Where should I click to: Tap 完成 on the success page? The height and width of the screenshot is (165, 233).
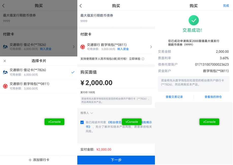tap(226, 6)
